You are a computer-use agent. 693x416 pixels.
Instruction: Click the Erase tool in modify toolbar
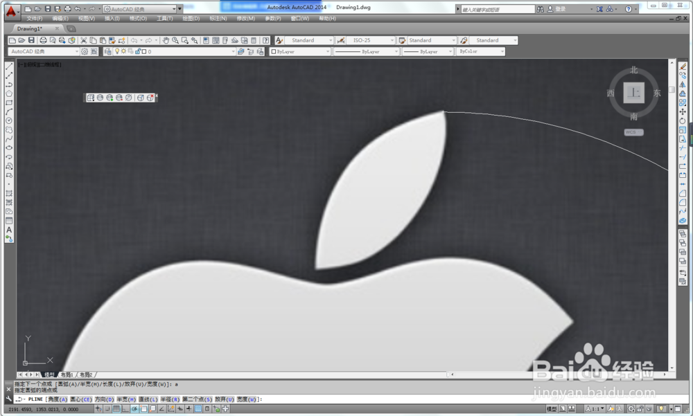coord(683,66)
